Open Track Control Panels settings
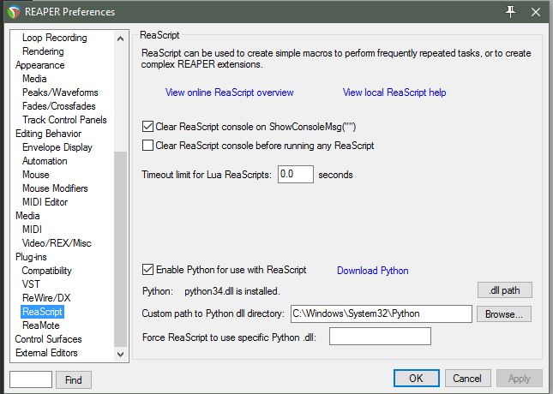 click(64, 120)
